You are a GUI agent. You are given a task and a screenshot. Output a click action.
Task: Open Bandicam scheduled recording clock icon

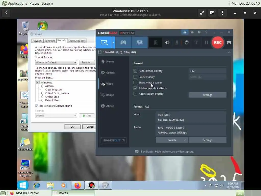point(199,32)
